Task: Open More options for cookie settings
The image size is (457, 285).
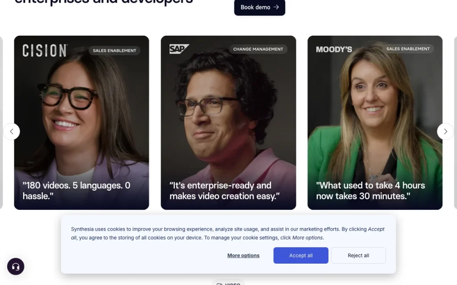Action: (243, 255)
